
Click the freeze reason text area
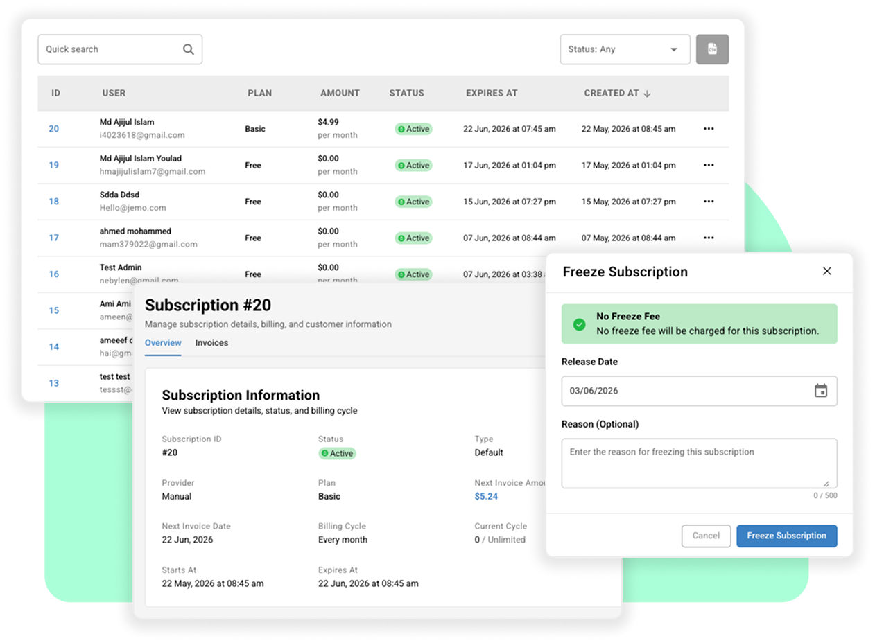699,463
